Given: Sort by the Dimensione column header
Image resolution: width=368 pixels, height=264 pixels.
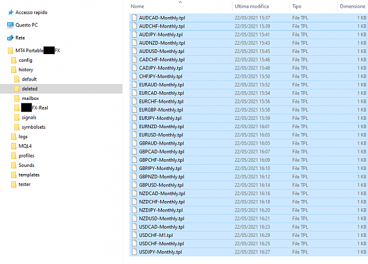Looking at the screenshot, I should click(x=353, y=6).
